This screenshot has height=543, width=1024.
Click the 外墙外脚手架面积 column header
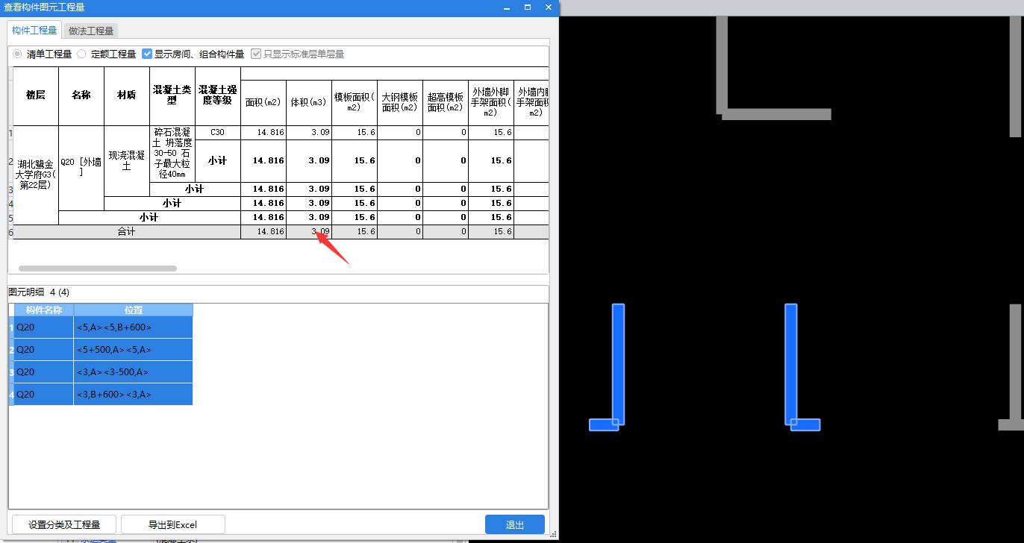[491, 102]
